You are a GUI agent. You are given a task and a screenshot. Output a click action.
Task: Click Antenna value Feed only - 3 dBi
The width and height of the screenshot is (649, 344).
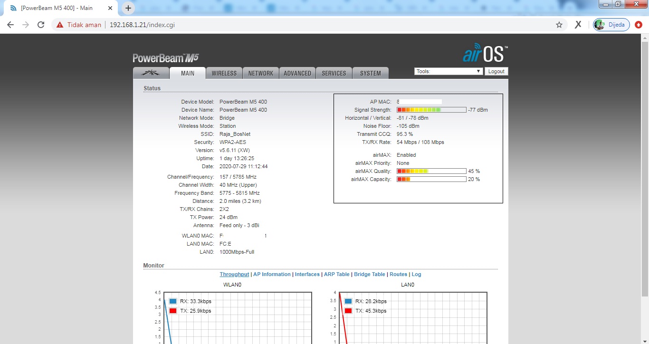239,225
